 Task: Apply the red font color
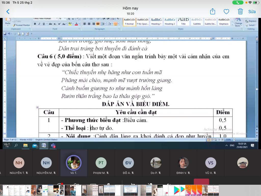point(76,24)
